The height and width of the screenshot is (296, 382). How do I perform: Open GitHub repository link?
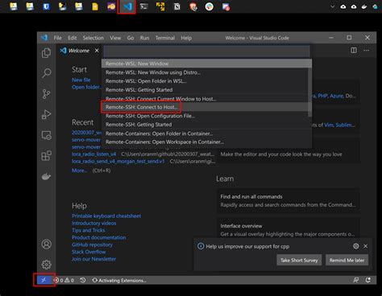(92, 245)
